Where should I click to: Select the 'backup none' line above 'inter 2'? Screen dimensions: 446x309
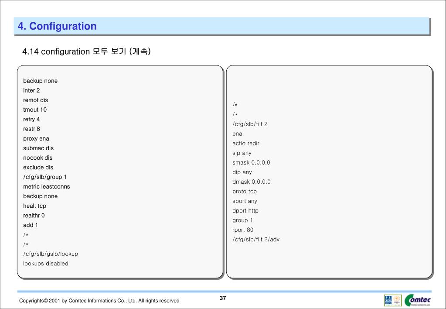41,81
